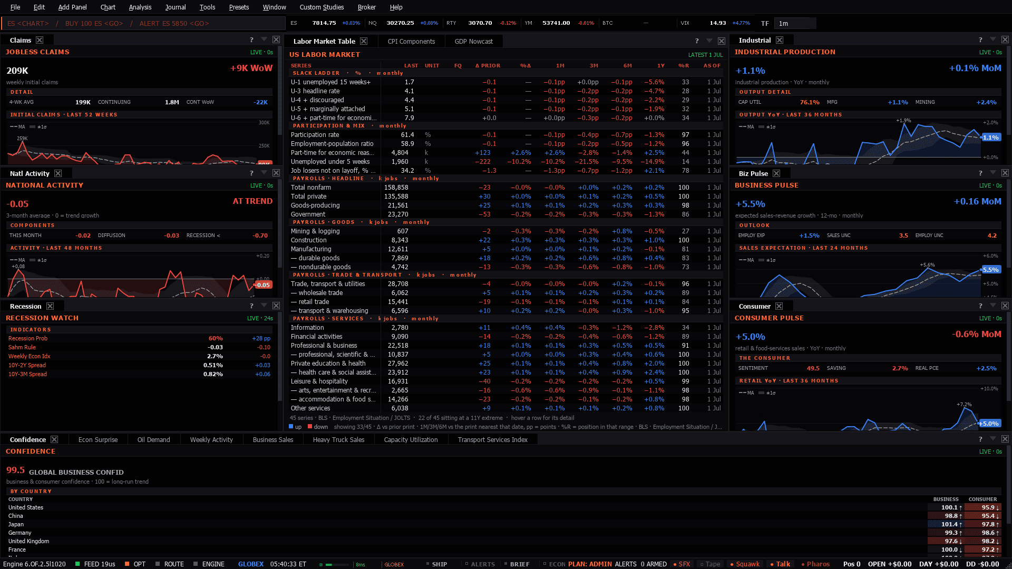1012x569 pixels.
Task: Open help for the Consumer panel
Action: pyautogui.click(x=980, y=306)
